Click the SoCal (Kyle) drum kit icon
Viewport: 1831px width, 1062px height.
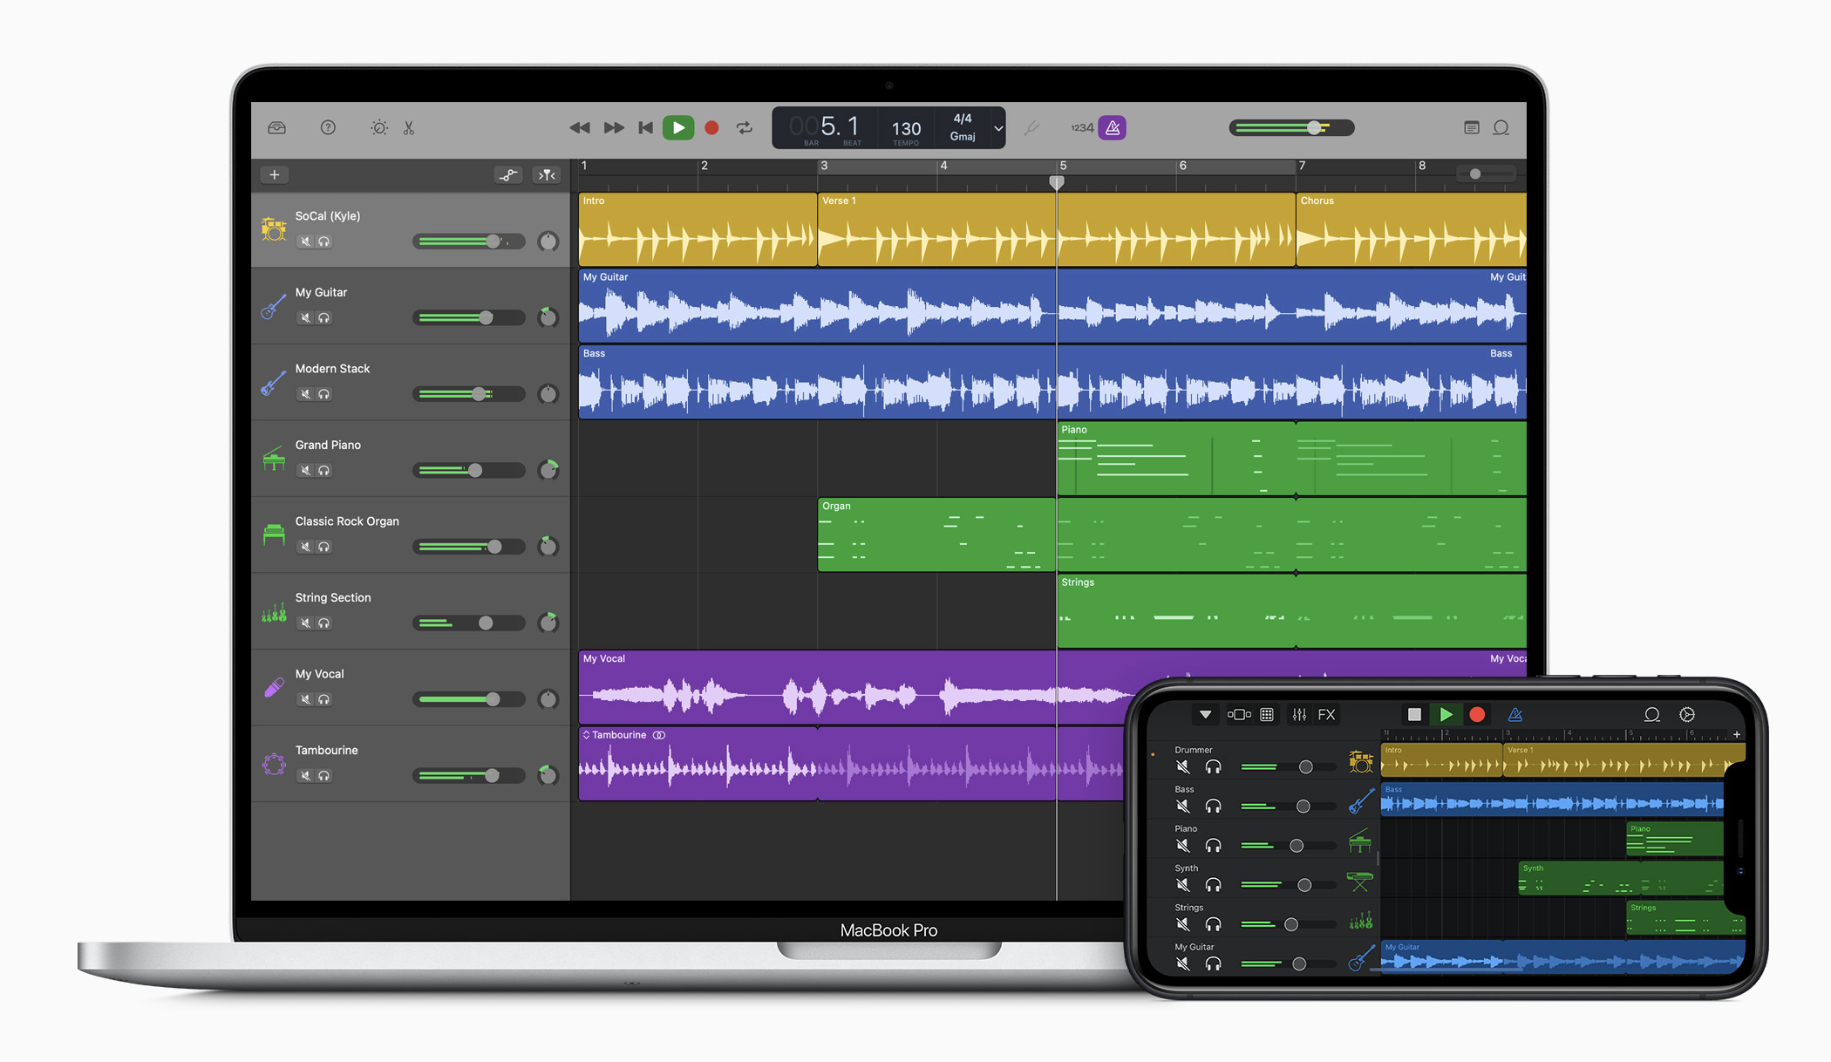point(274,229)
